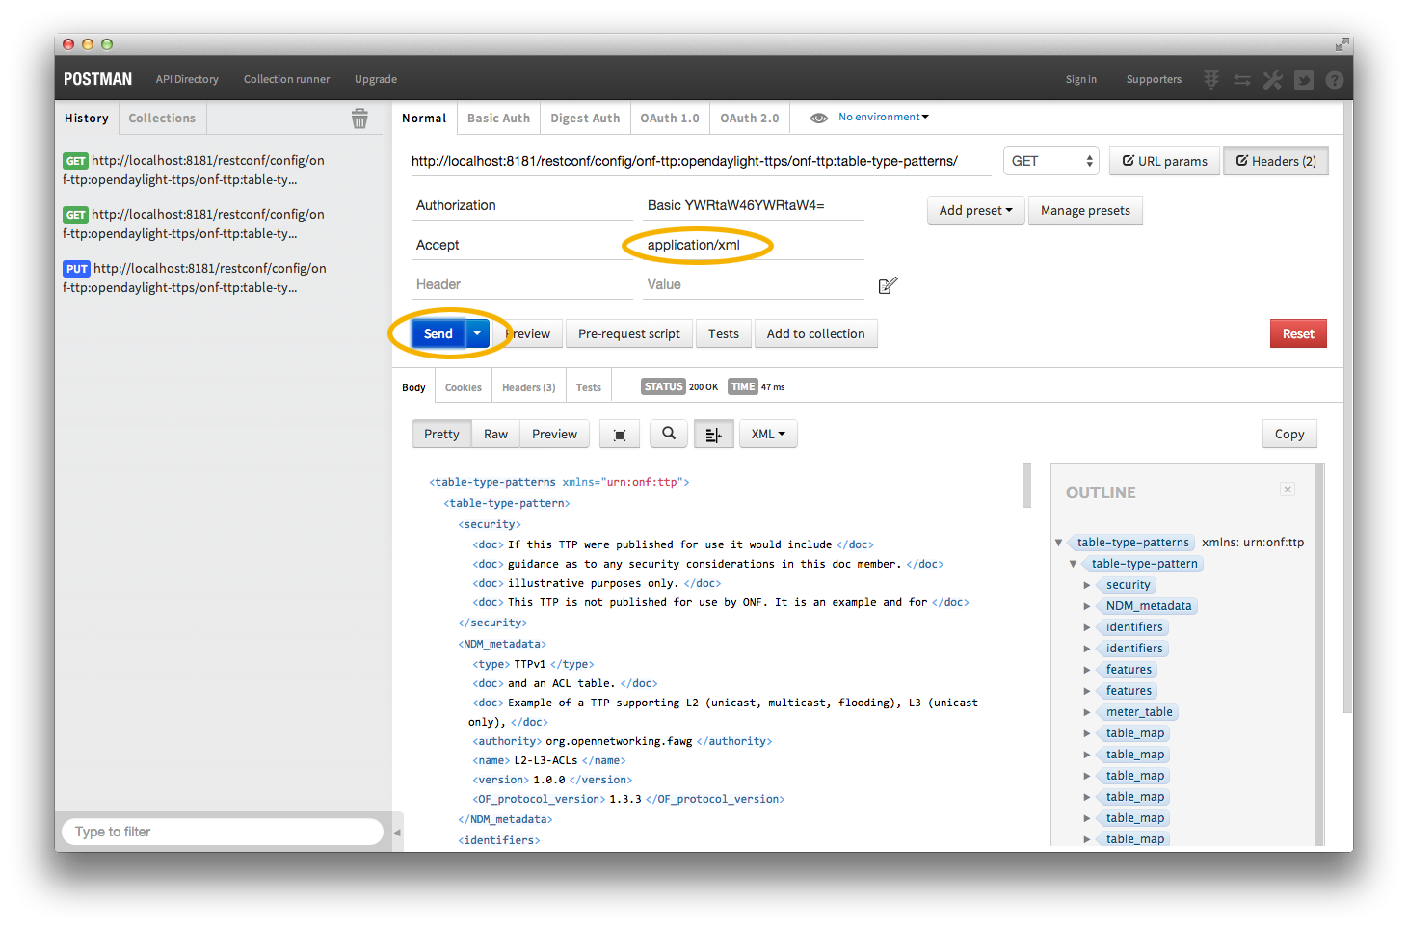Click the Twitter bird icon
Image resolution: width=1408 pixels, height=928 pixels.
(x=1304, y=80)
